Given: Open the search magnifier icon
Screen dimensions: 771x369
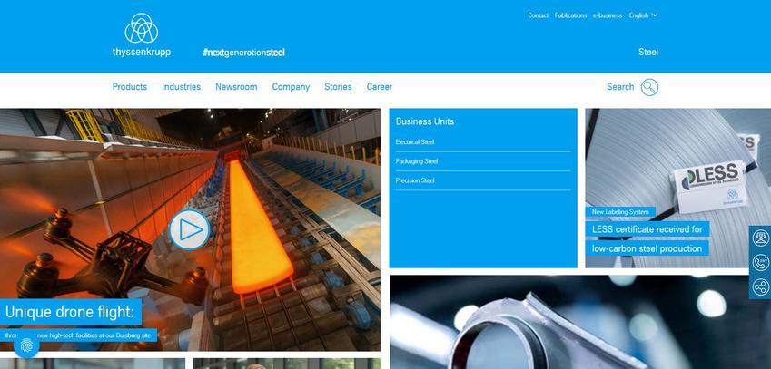Looking at the screenshot, I should pos(649,87).
